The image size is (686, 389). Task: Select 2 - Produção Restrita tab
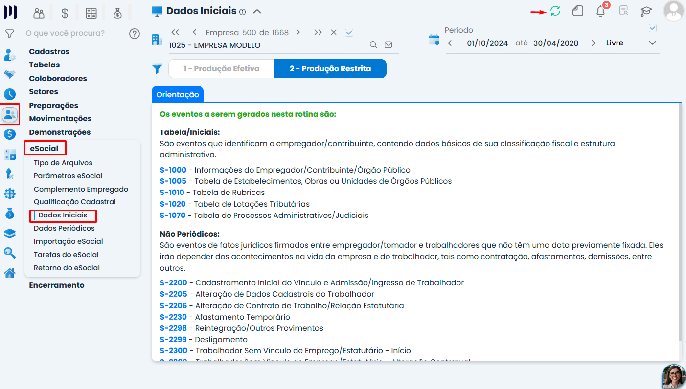[x=330, y=69]
